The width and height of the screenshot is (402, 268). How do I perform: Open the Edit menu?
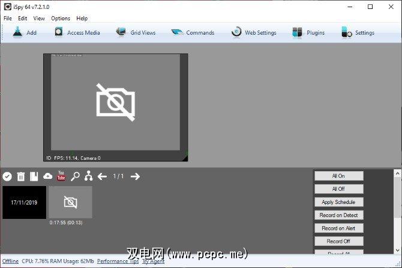pyautogui.click(x=23, y=19)
